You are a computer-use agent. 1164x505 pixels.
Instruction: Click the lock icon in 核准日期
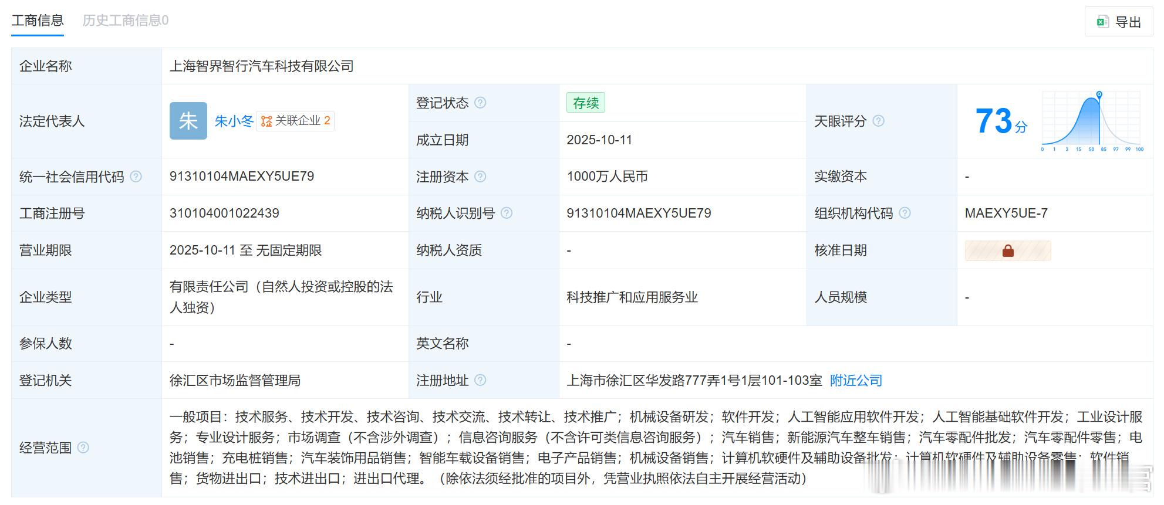1008,251
